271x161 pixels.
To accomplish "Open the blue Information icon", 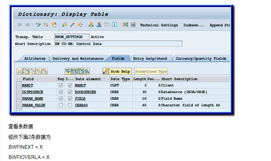I will pyautogui.click(x=114, y=25).
